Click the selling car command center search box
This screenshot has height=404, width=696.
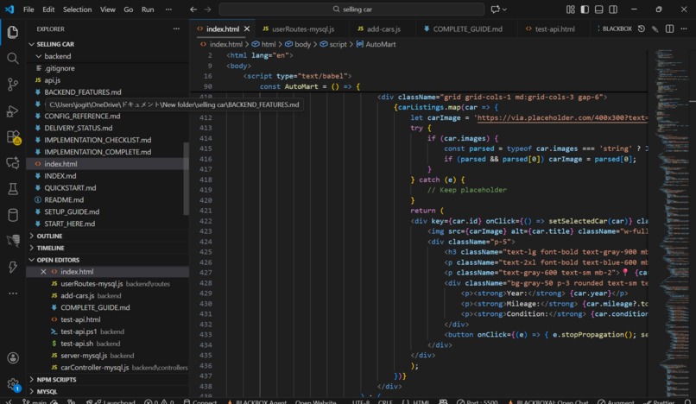point(351,9)
